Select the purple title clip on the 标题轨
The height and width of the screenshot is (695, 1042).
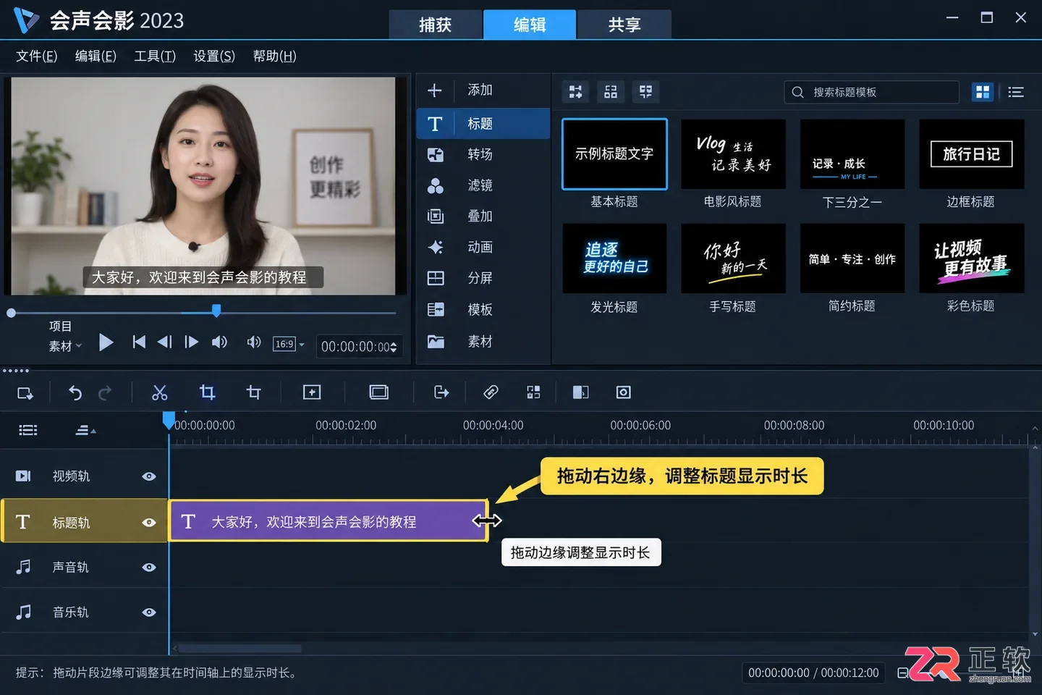(329, 521)
